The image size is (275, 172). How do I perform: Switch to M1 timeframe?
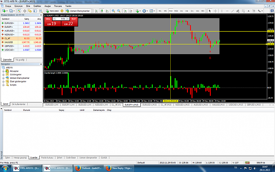[160, 11]
